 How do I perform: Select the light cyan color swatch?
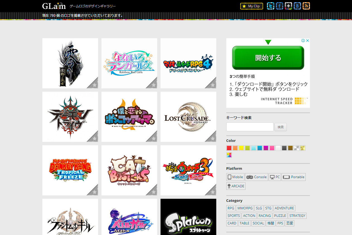point(254,148)
